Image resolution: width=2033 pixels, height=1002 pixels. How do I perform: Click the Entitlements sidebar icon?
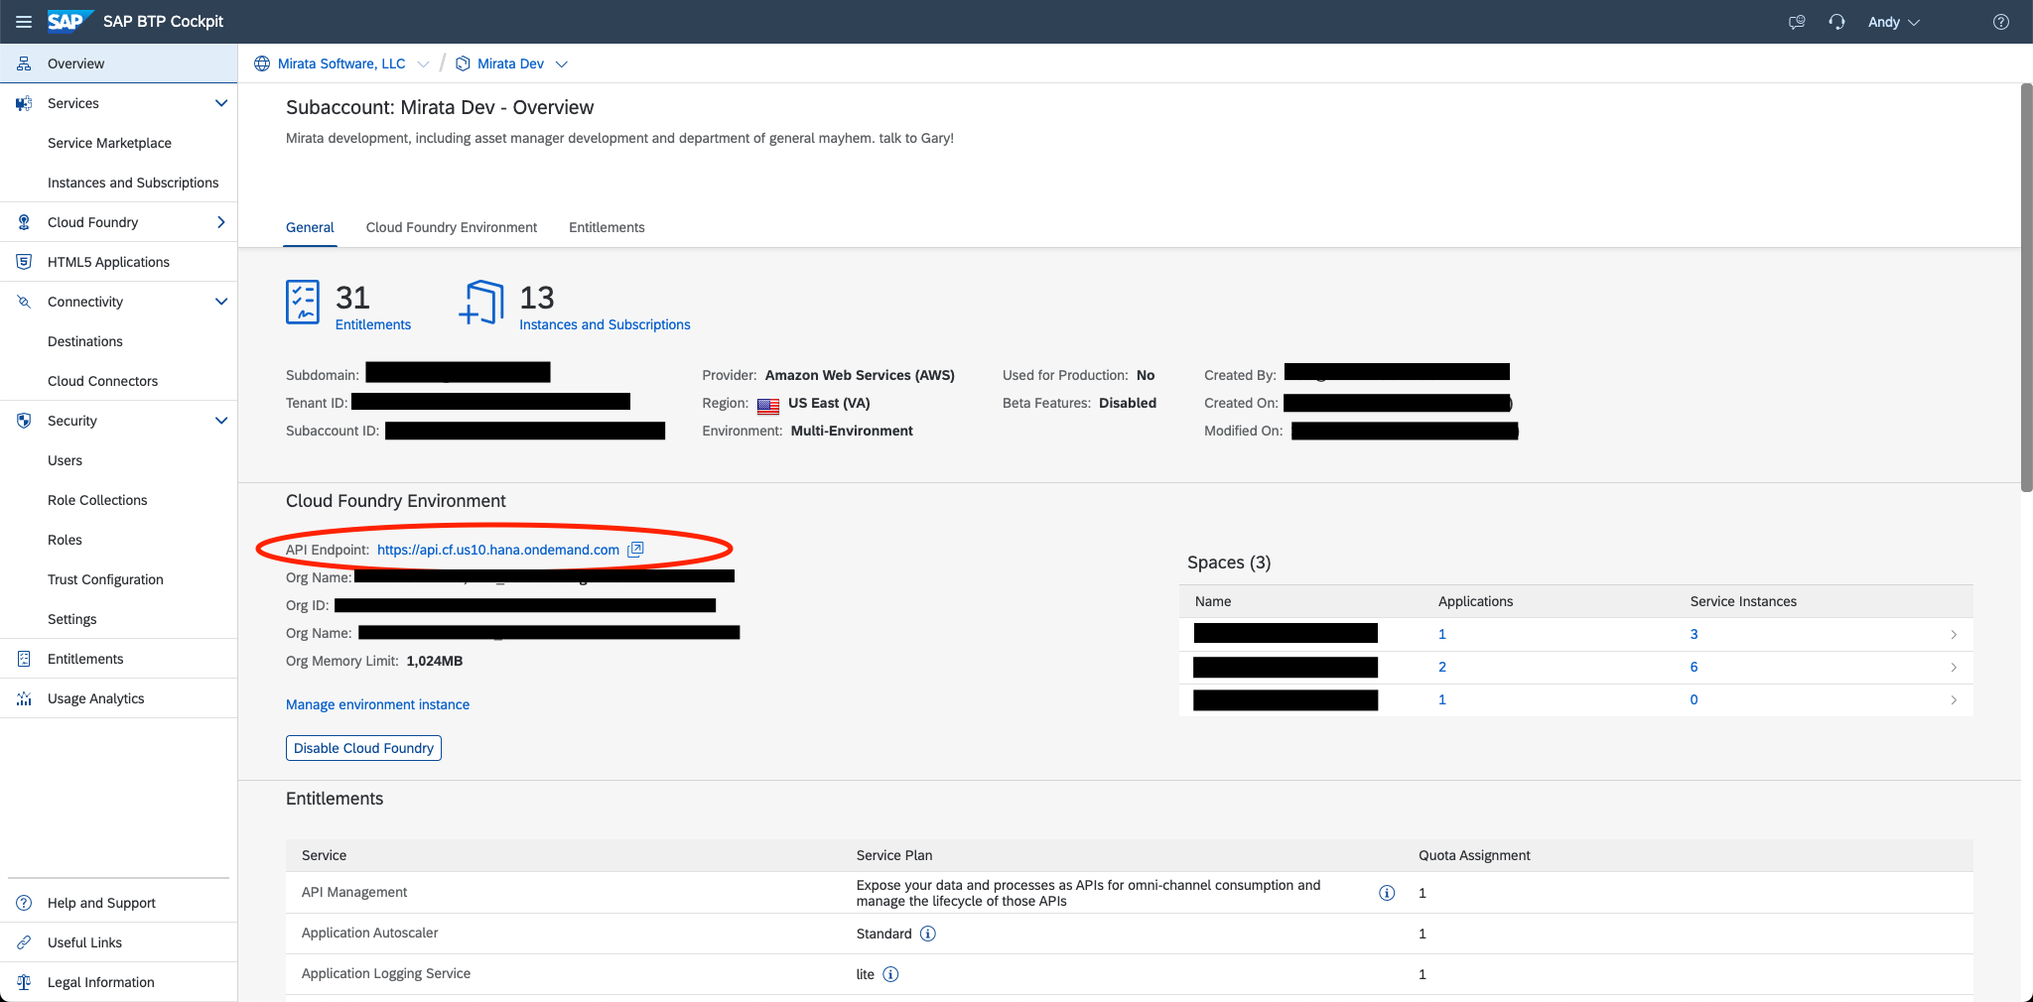click(x=24, y=659)
